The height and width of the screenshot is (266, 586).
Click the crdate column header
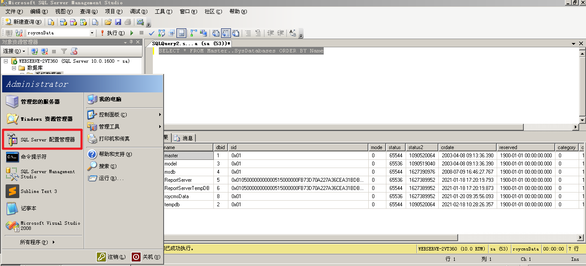click(468, 147)
